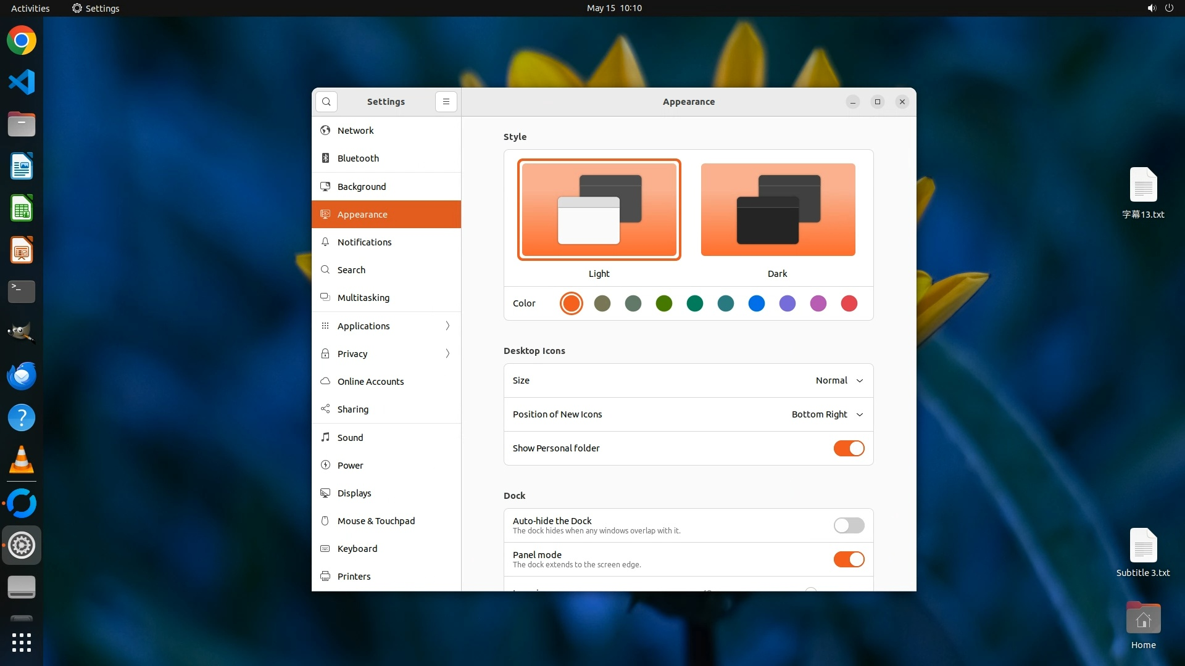
Task: Pick the blue accent color swatch
Action: click(756, 303)
